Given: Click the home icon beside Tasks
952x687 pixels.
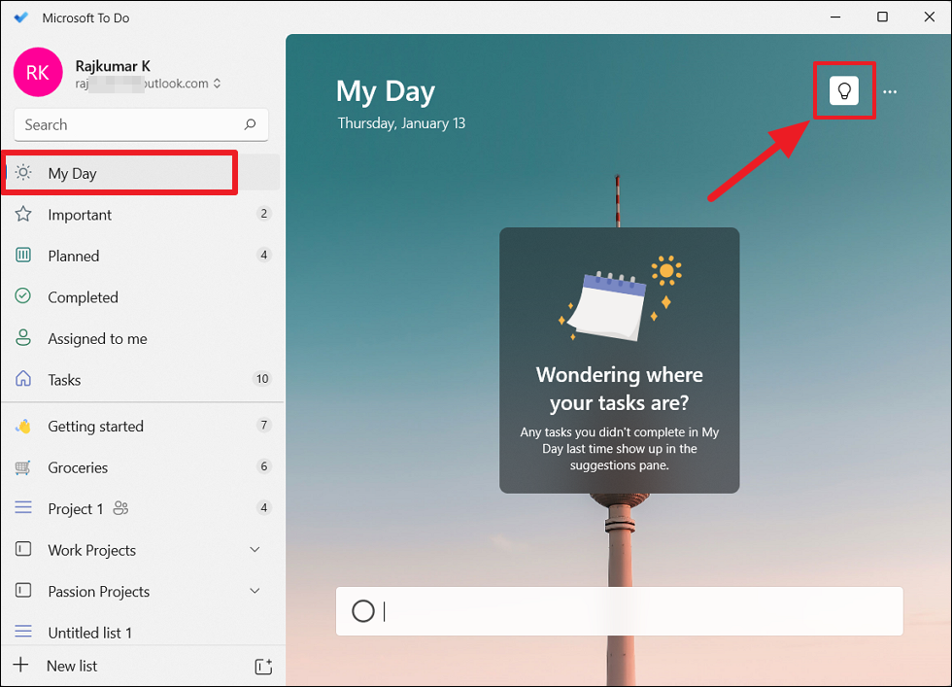Looking at the screenshot, I should 23,379.
